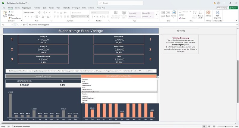Switch to Page Layout view in status bar
Image resolution: width=239 pixels, height=128 pixels.
point(209,127)
